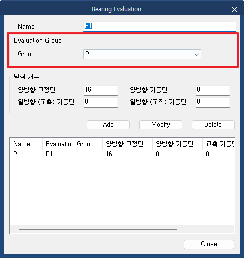Click the 일방향 (교축) 가동단 input field

101,102
